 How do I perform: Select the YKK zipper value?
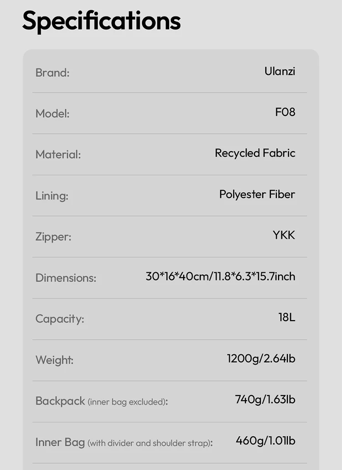[284, 235]
